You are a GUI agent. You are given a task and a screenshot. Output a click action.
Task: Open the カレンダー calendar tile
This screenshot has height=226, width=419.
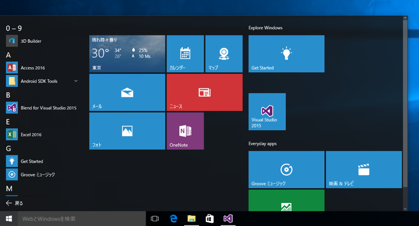click(x=185, y=54)
